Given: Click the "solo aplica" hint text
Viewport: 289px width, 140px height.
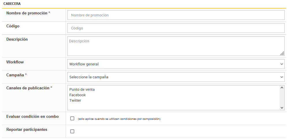Looking at the screenshot, I should click(x=119, y=119).
